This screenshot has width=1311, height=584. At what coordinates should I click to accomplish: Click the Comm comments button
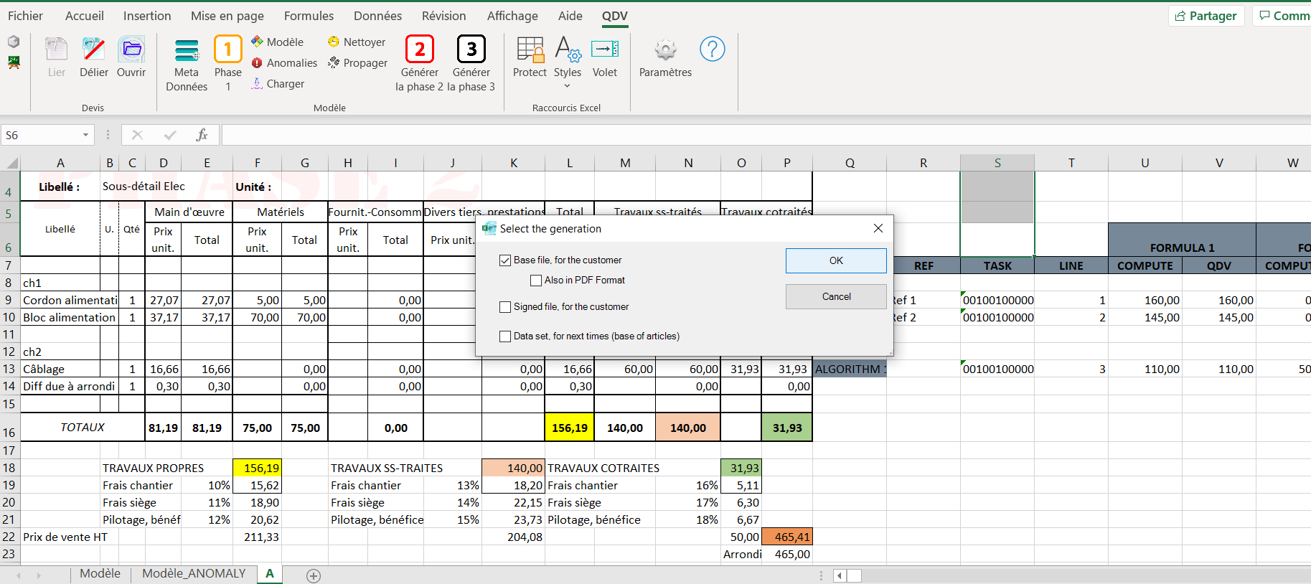point(1284,16)
